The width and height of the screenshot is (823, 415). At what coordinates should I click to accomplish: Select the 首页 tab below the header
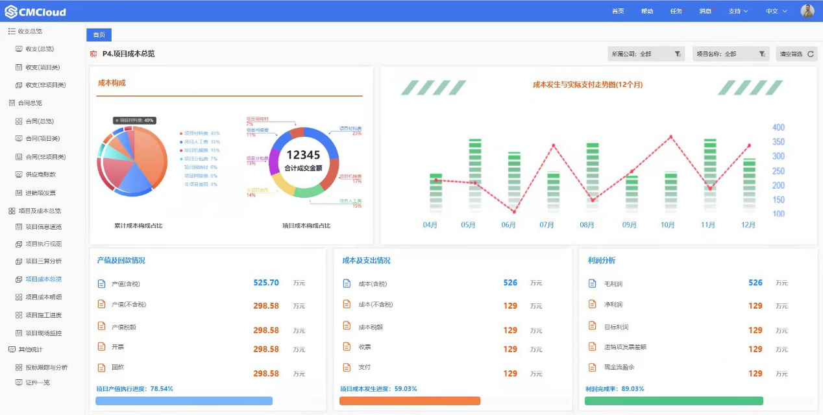99,35
